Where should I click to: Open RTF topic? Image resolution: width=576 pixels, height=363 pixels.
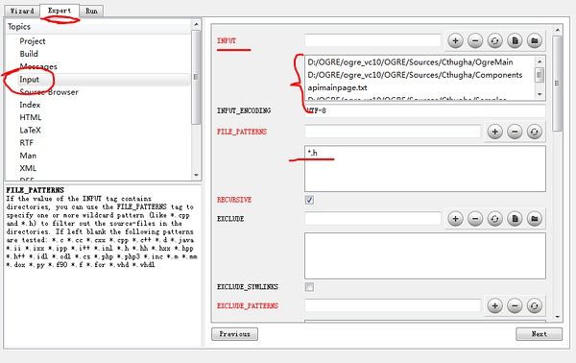27,143
